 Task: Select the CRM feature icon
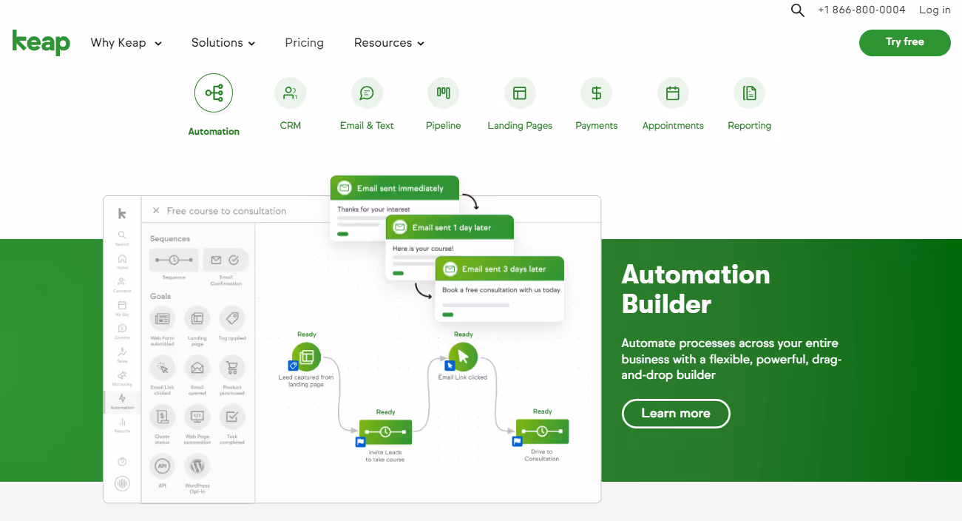pyautogui.click(x=290, y=93)
